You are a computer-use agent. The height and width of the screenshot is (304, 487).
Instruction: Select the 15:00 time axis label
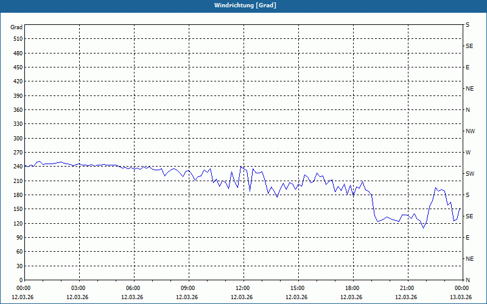coord(298,288)
